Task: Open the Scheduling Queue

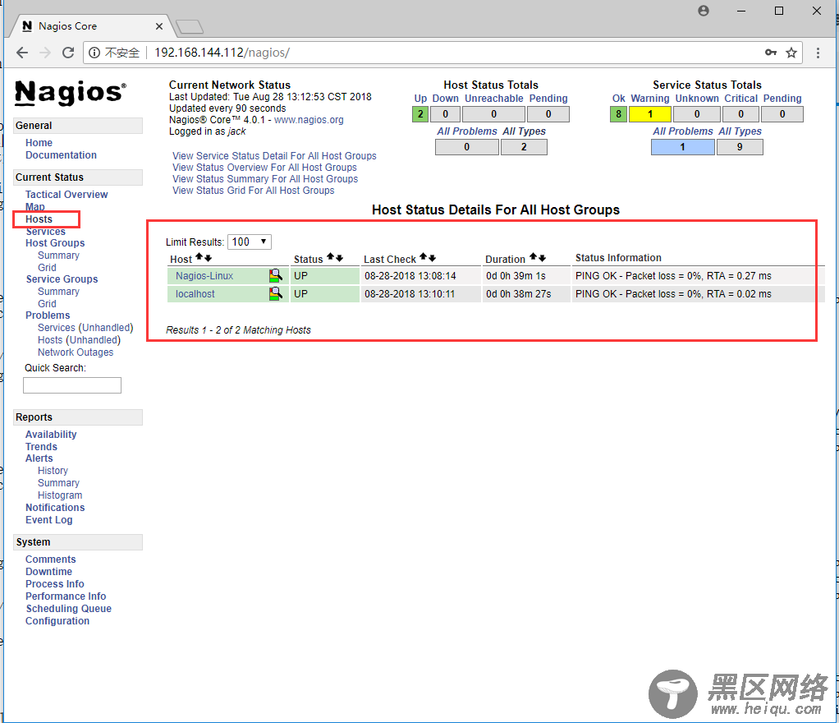Action: coord(68,609)
